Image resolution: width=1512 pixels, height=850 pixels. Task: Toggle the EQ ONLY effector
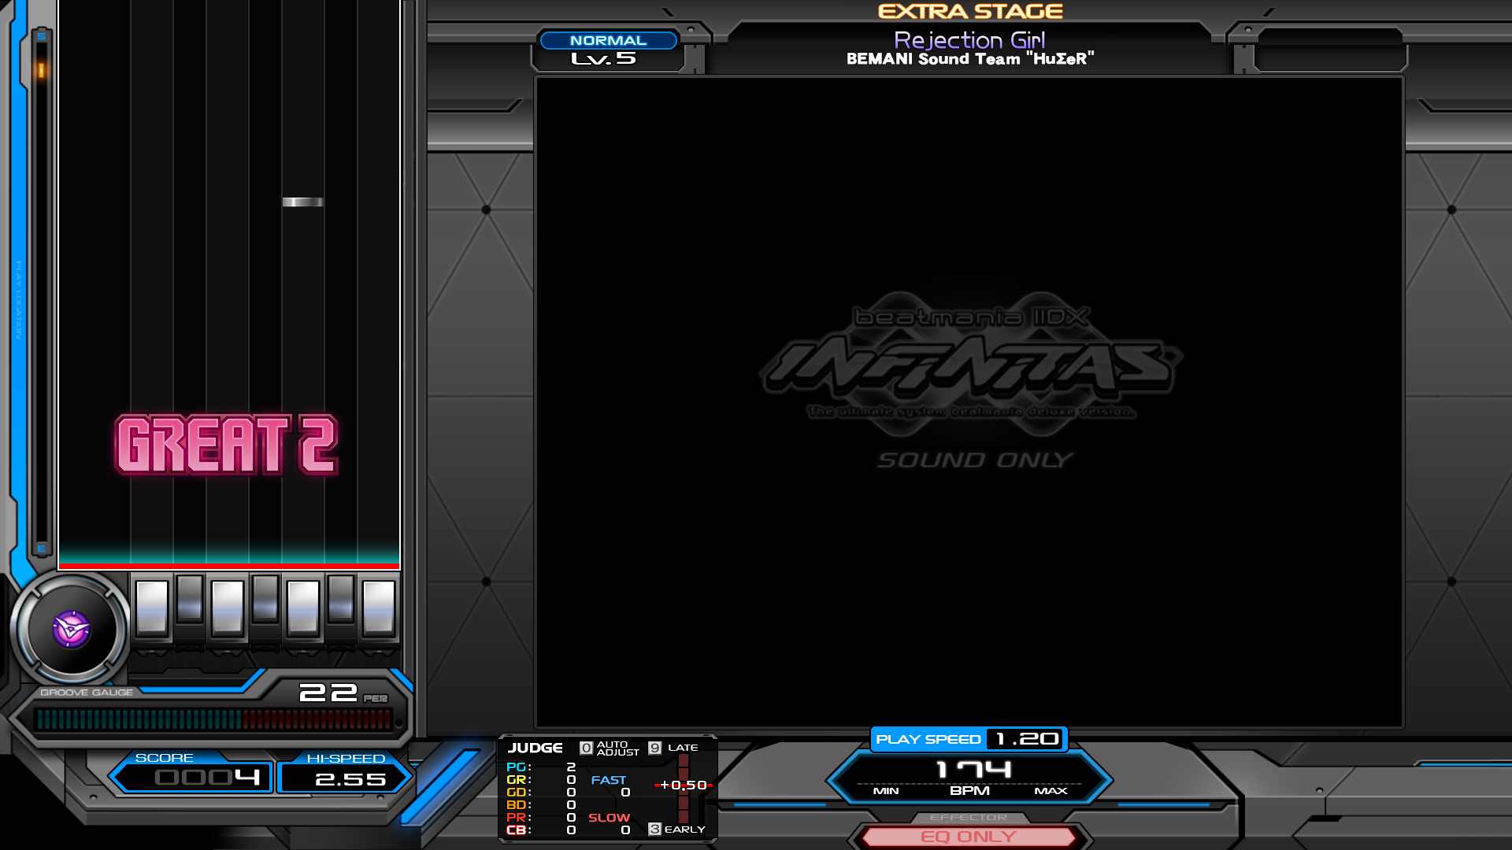(969, 837)
